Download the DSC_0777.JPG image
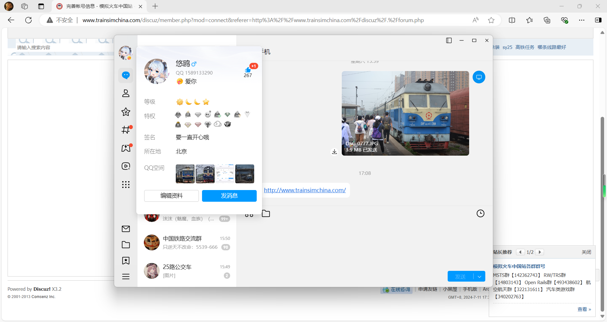This screenshot has height=322, width=607. tap(334, 152)
